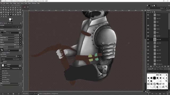The width and height of the screenshot is (170, 95).
Task: Hide the Belts layer
Action: pos(148,32)
